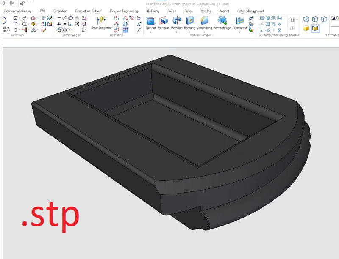339x259 pixels.
Task: Open the Bohrung (hole) tool
Action: click(x=190, y=20)
